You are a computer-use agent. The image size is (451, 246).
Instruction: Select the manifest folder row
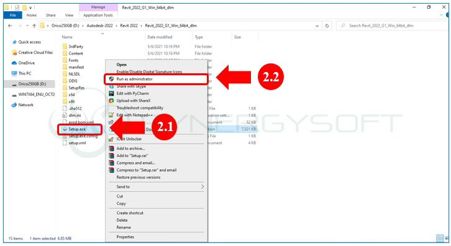(x=76, y=67)
